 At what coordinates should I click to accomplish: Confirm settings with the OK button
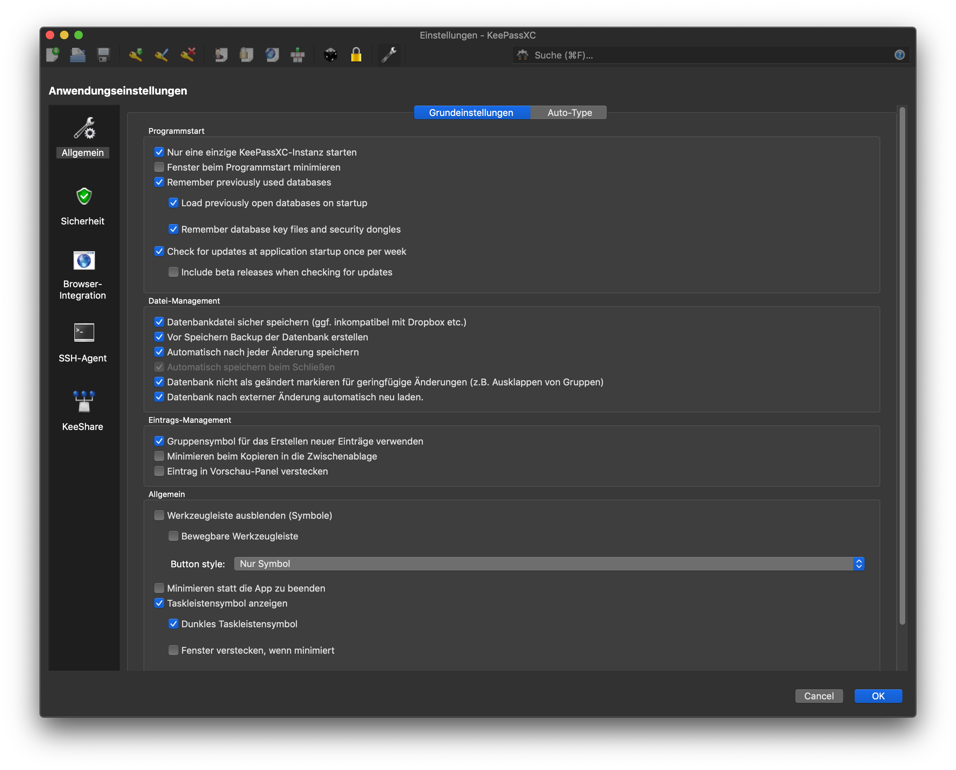click(878, 696)
